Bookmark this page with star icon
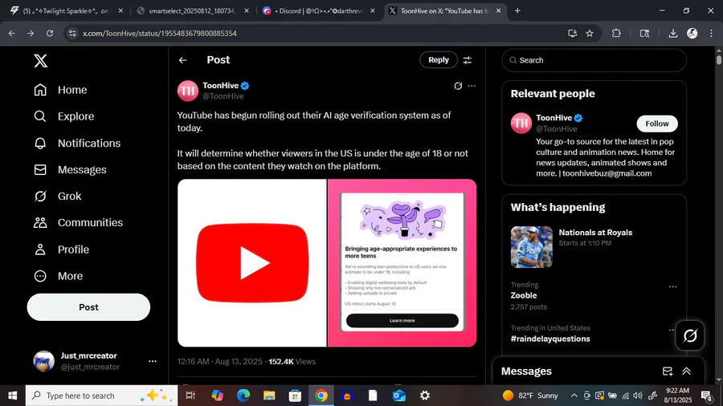 (590, 33)
